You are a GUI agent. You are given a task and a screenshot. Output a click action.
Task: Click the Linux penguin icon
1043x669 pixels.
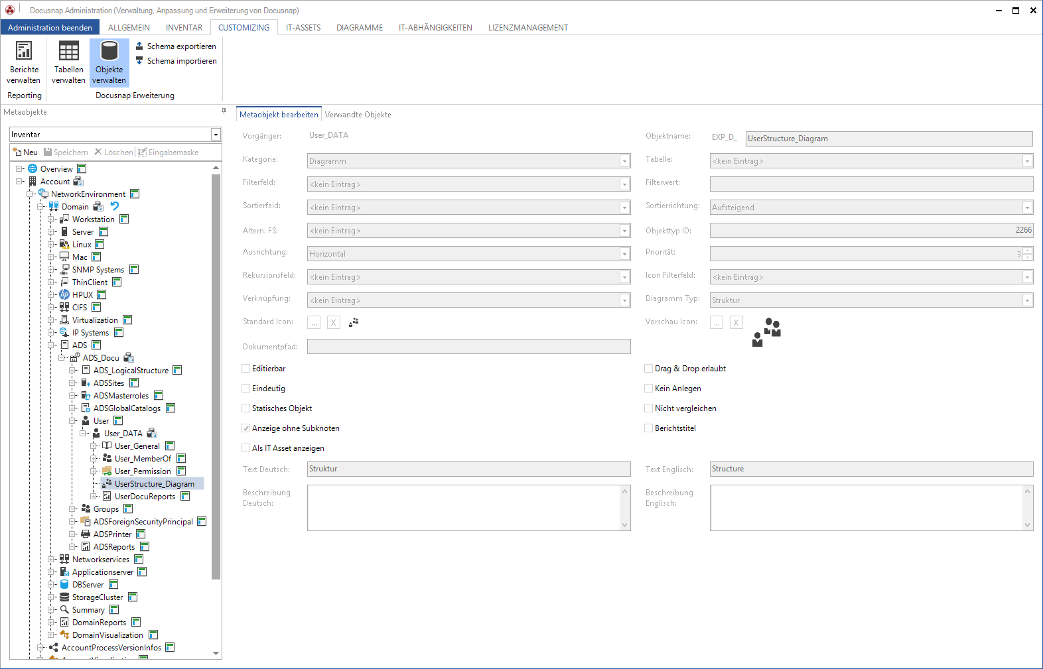[64, 244]
